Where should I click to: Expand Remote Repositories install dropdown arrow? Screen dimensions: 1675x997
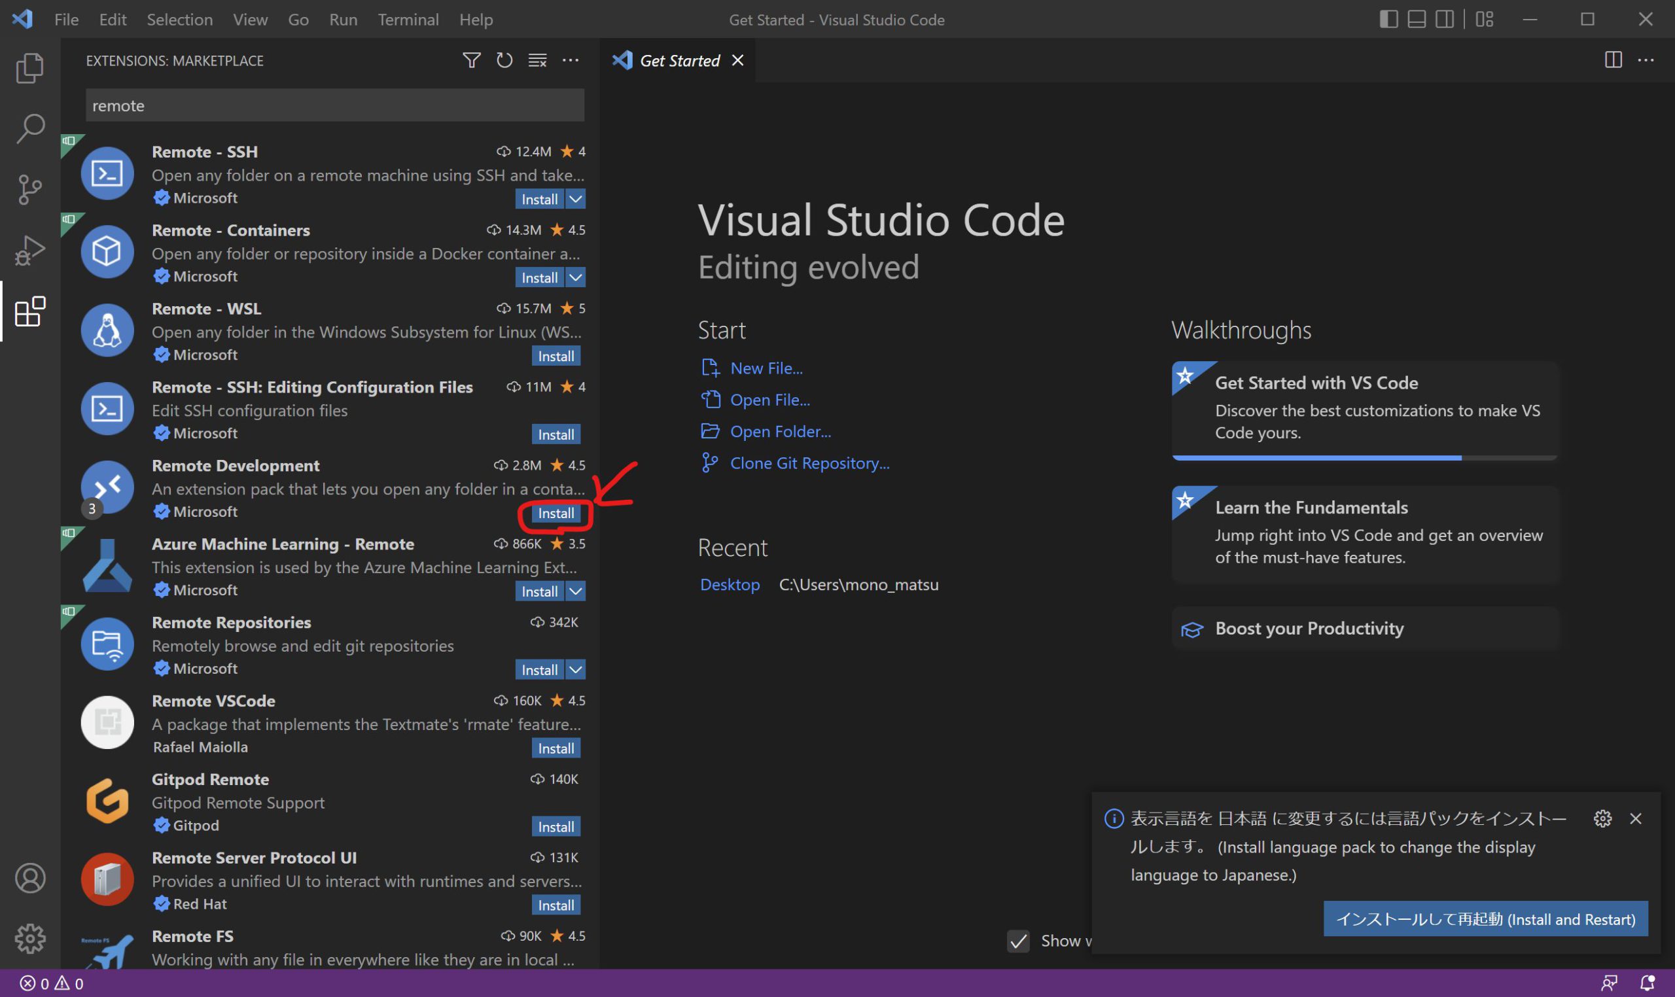(576, 670)
